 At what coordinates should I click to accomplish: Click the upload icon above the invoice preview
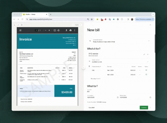(x=18, y=25)
